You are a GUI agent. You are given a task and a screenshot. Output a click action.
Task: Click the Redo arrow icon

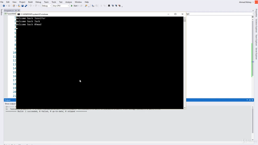pos(36,6)
